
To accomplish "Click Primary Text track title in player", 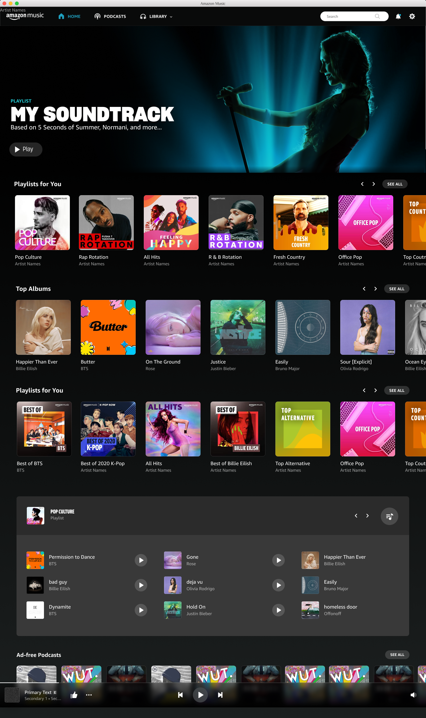I will coord(38,692).
